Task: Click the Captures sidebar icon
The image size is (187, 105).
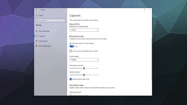Action: click(37, 36)
